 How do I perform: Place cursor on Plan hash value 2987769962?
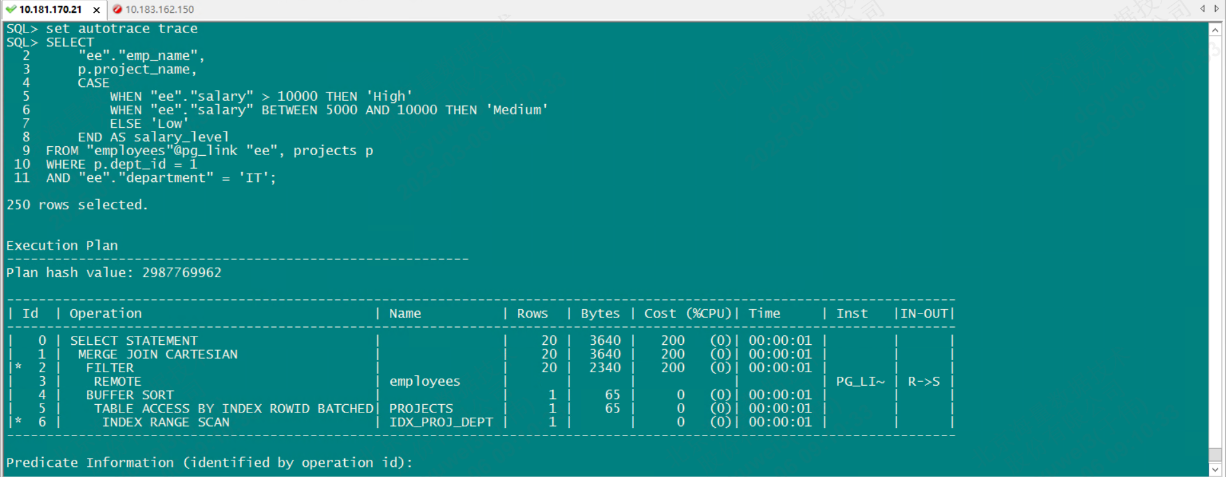coord(181,273)
